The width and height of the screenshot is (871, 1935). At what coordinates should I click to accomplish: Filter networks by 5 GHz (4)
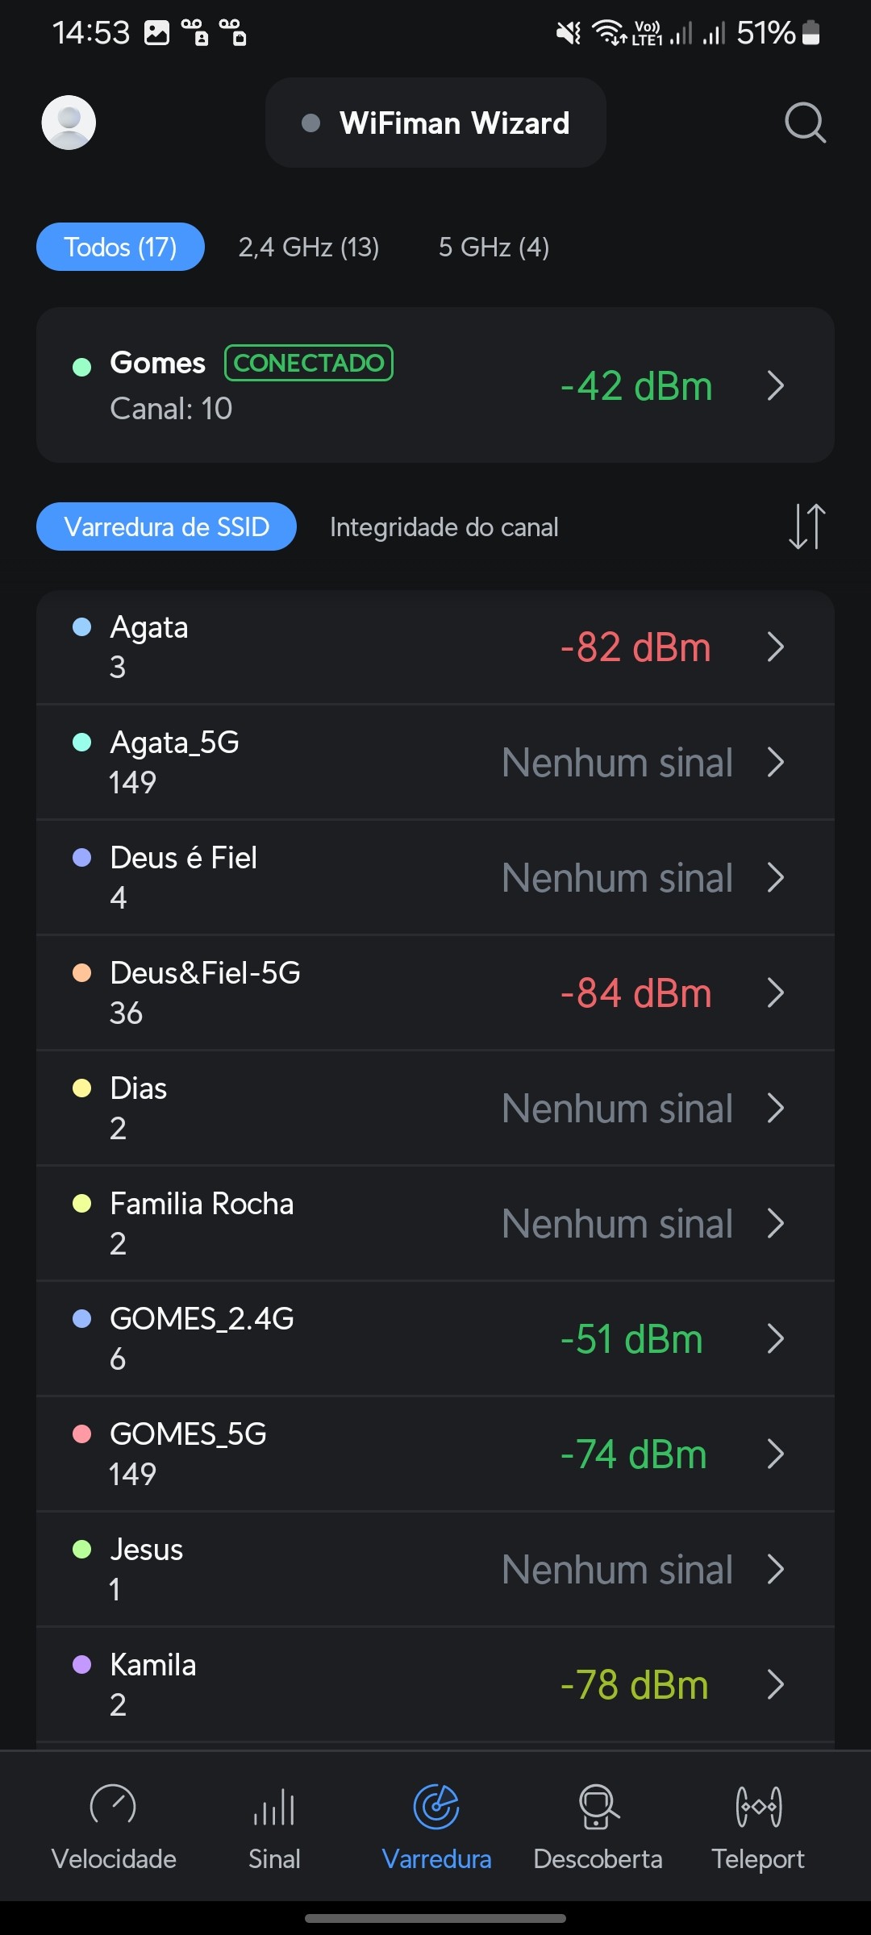pos(494,247)
